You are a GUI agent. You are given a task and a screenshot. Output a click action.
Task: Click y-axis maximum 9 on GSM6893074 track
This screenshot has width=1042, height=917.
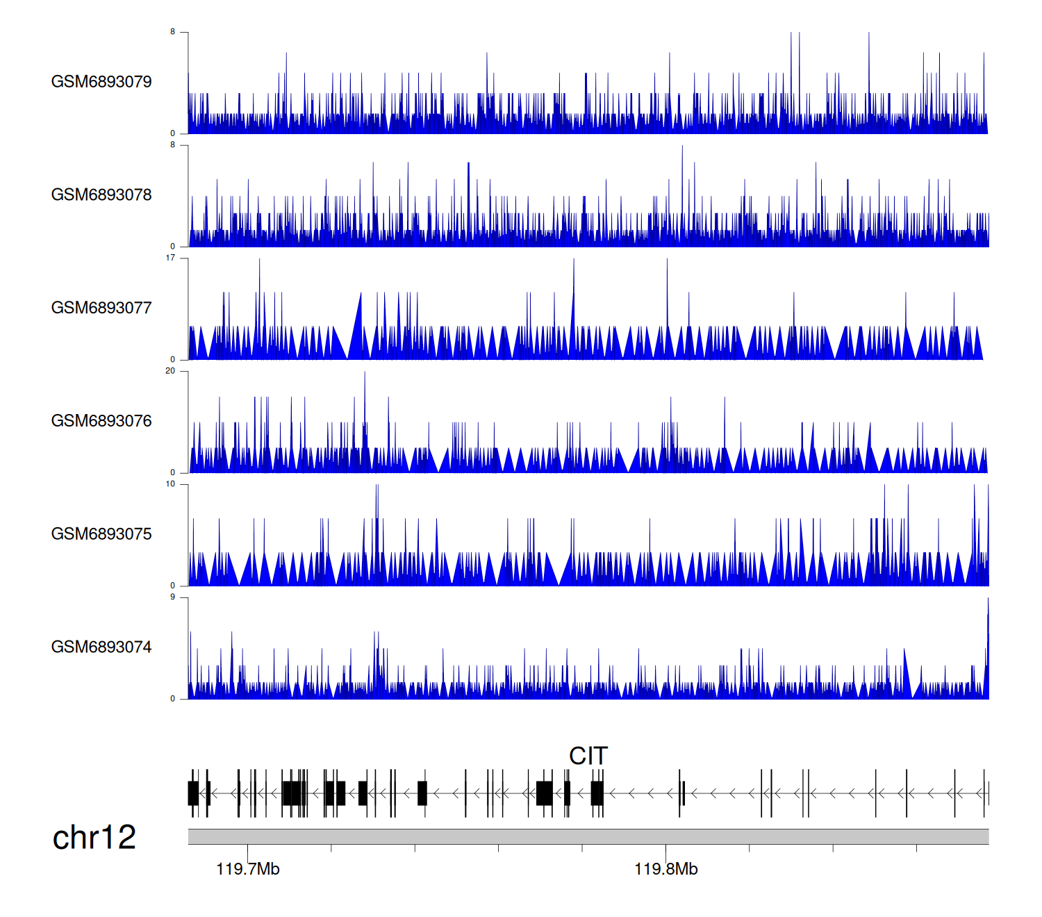point(173,597)
